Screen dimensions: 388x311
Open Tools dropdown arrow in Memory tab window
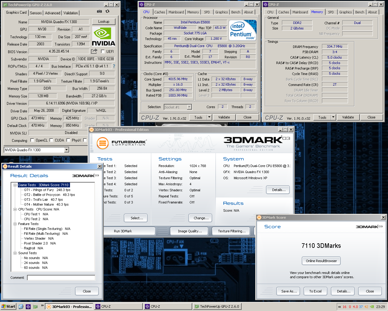333,117
